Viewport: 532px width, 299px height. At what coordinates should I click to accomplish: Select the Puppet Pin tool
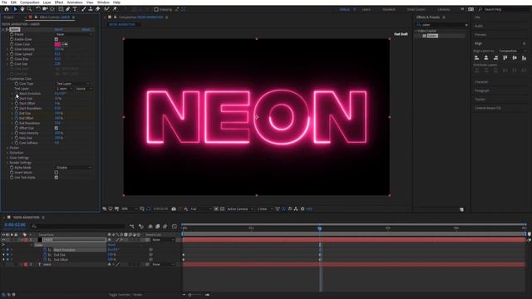point(115,9)
